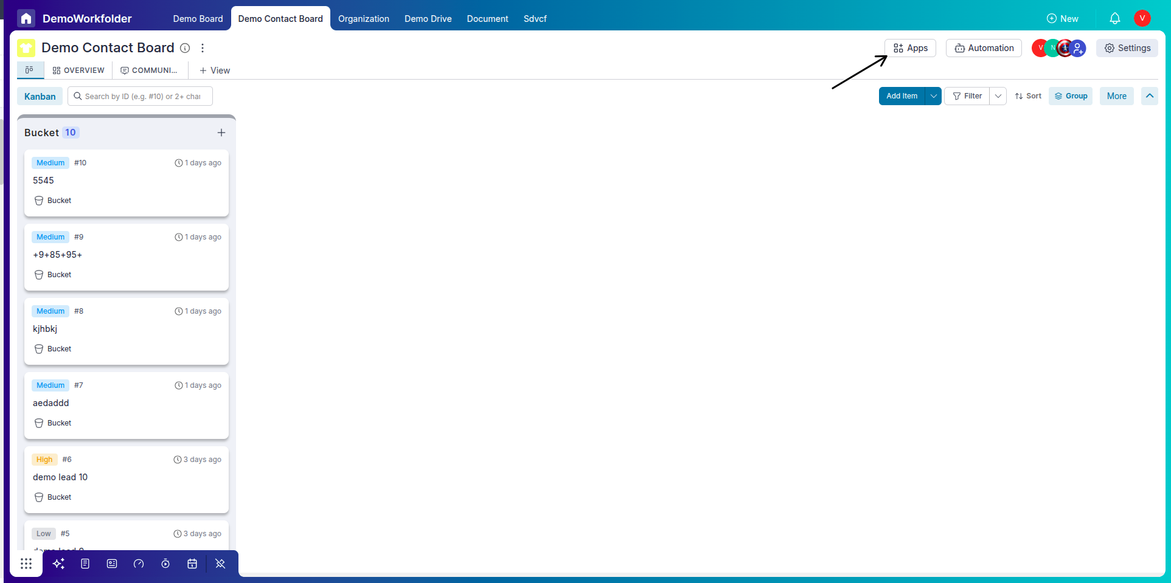Open the speedometer dashboard icon in dock
The width and height of the screenshot is (1171, 583).
(139, 564)
